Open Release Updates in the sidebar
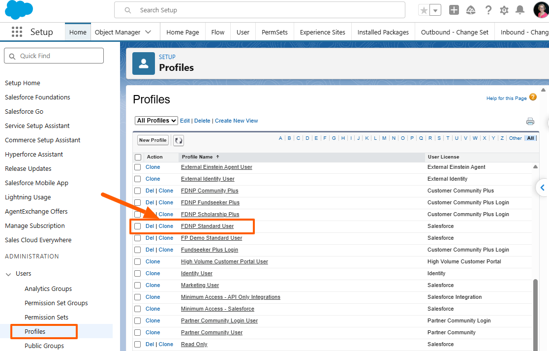The width and height of the screenshot is (549, 351). 28,169
